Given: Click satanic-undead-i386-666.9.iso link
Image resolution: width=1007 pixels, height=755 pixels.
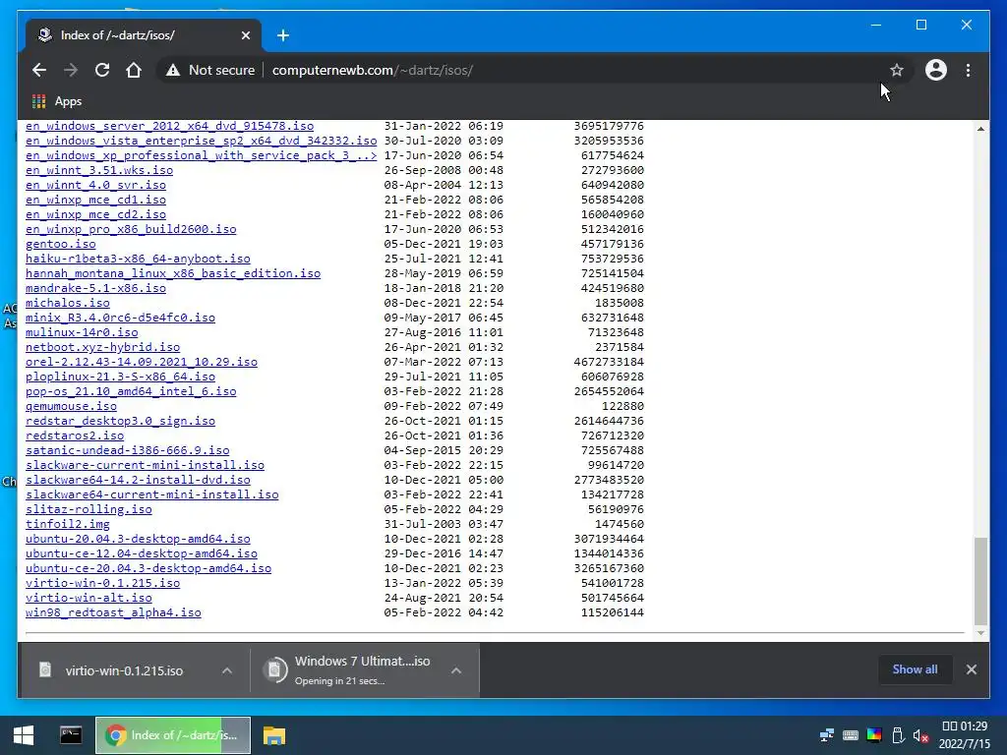Looking at the screenshot, I should click(x=127, y=450).
